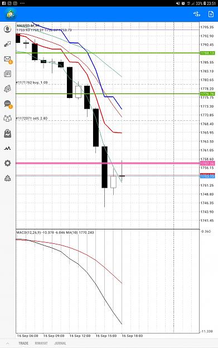Open the chat bubble icon with badge
This screenshot has height=348, width=218.
[8, 104]
